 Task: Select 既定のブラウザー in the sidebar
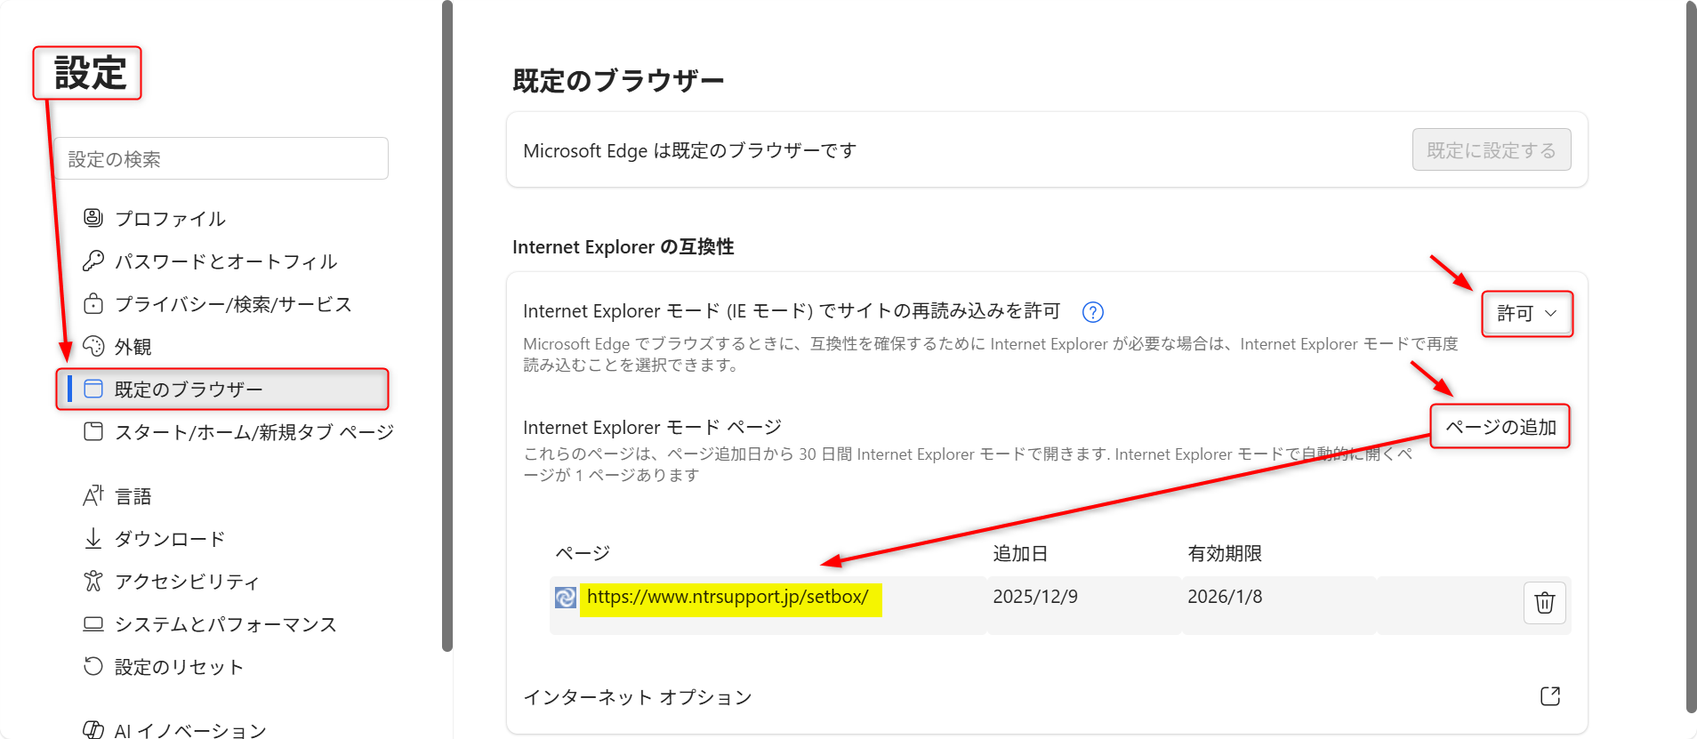[x=189, y=390]
